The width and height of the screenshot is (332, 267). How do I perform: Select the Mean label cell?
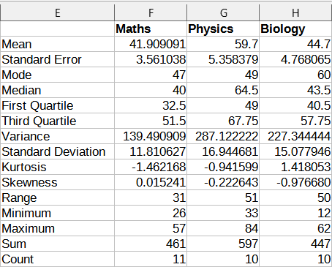57,44
